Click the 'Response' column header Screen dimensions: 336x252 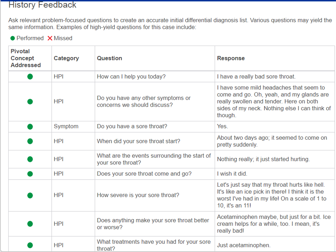[231, 58]
